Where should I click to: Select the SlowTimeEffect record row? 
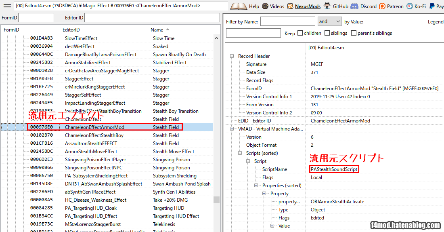pyautogui.click(x=107, y=38)
